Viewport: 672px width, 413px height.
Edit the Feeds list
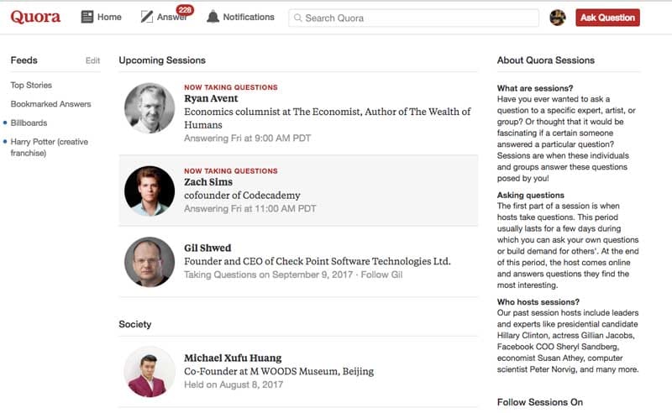pyautogui.click(x=92, y=60)
